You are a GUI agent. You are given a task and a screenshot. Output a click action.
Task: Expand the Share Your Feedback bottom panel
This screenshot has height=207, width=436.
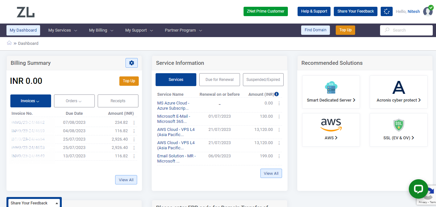click(34, 203)
